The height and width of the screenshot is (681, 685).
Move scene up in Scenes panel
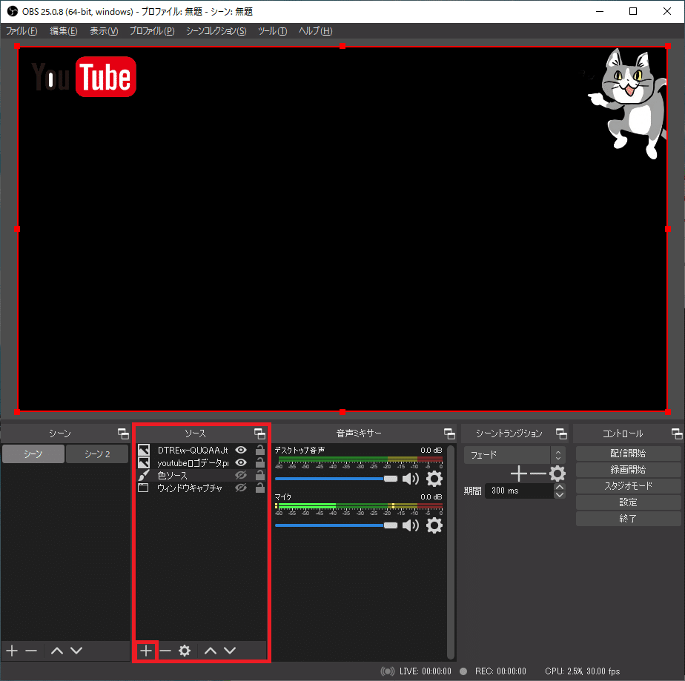coord(57,651)
